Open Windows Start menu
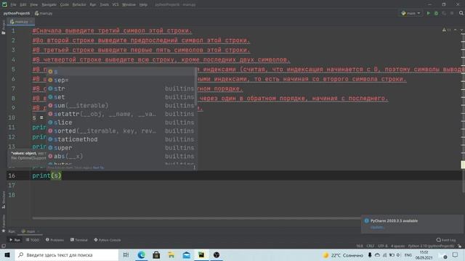The image size is (465, 261). 7,254
